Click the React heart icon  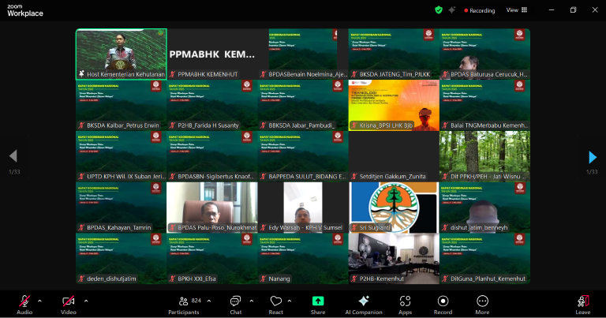point(276,302)
